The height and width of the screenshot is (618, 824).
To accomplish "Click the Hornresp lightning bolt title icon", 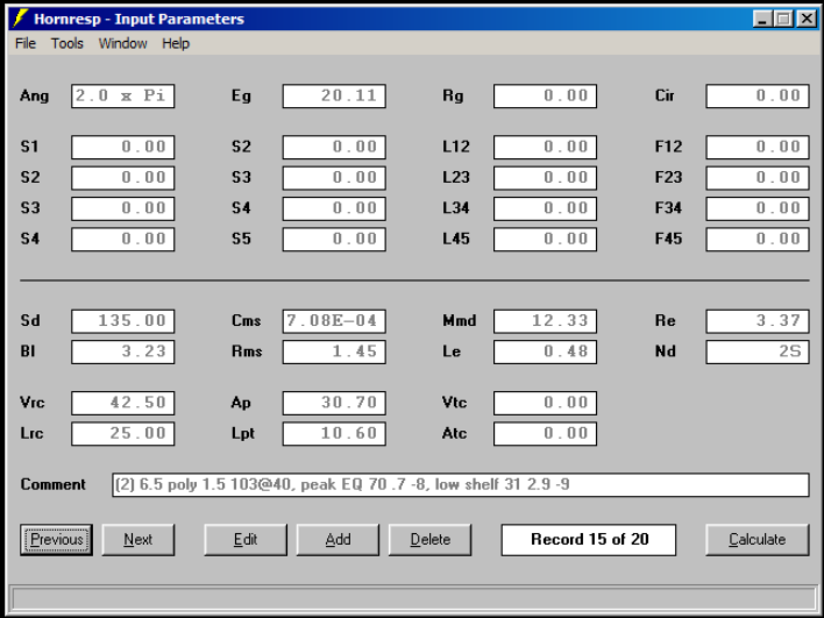I will [x=21, y=19].
